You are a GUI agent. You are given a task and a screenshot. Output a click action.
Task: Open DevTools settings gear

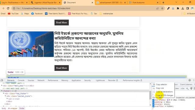(x=190, y=80)
